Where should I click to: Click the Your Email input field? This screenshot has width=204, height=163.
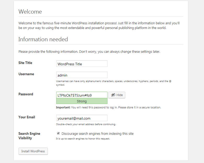click(x=82, y=118)
